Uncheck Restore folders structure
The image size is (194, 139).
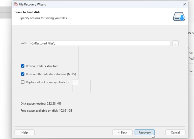23,66
